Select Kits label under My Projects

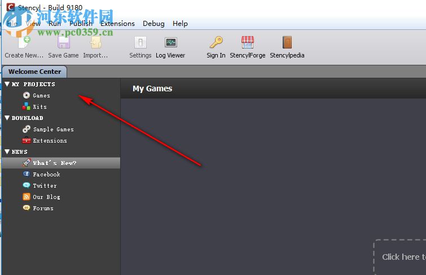tap(39, 107)
